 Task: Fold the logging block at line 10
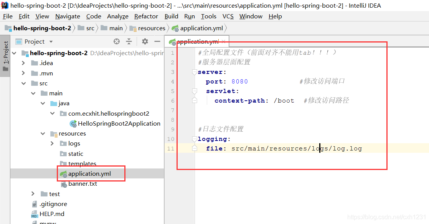click(195, 139)
